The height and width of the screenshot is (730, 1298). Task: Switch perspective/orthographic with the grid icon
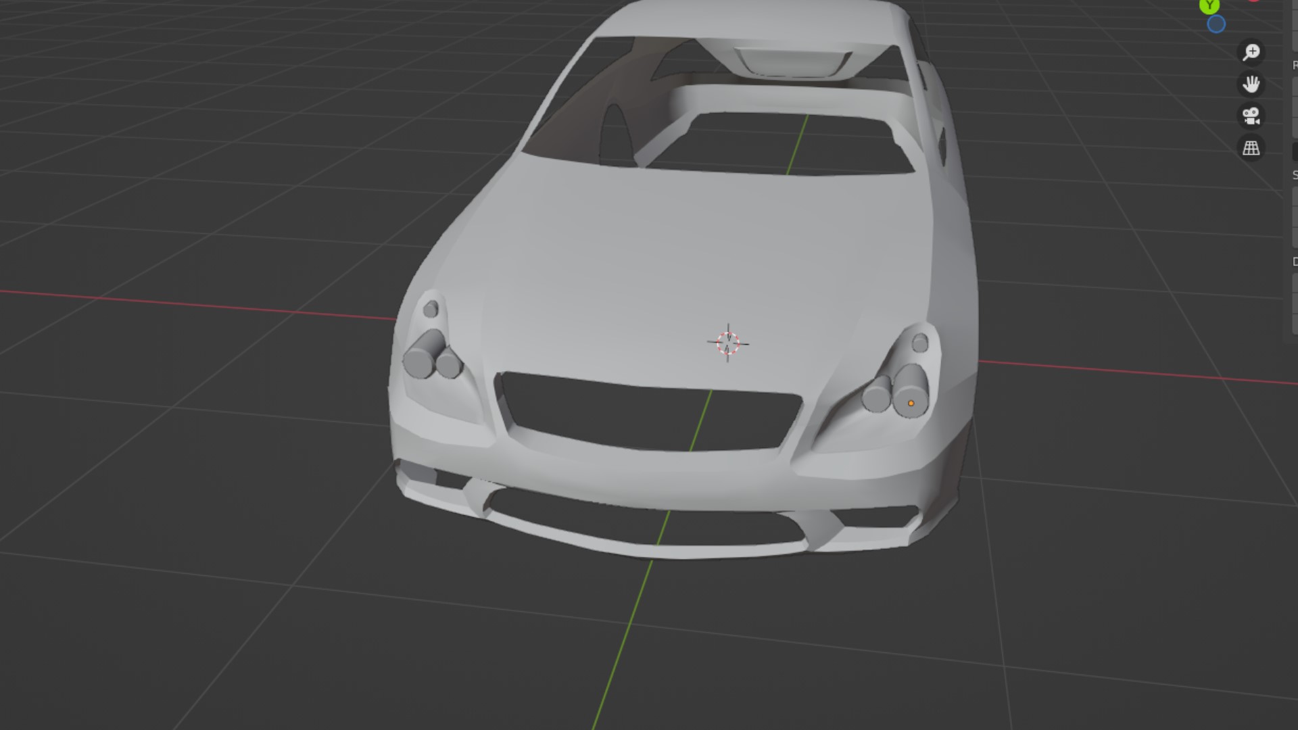coord(1251,147)
